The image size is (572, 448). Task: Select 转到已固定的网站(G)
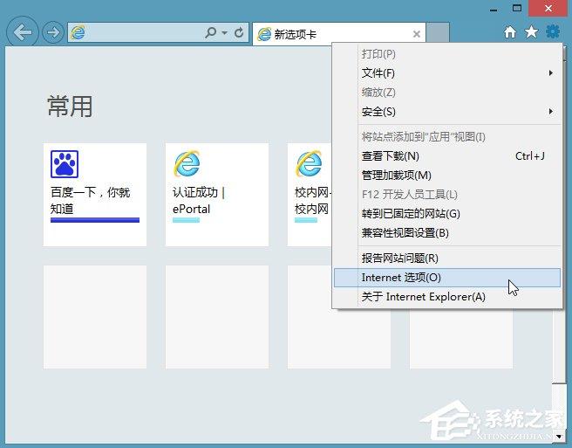[x=447, y=213]
